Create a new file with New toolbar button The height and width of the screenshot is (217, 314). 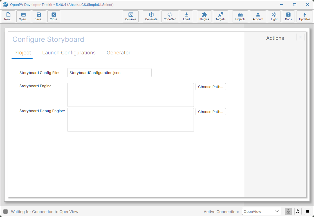click(8, 16)
